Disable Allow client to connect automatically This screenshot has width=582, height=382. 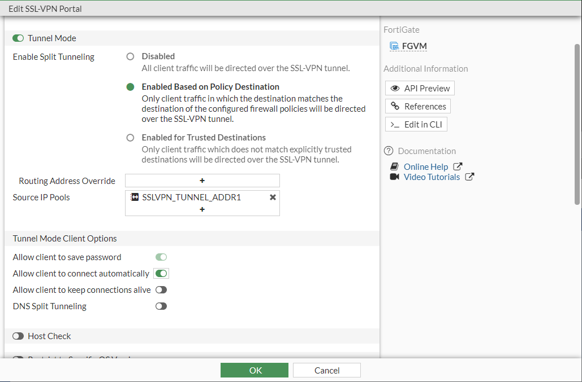pos(161,273)
